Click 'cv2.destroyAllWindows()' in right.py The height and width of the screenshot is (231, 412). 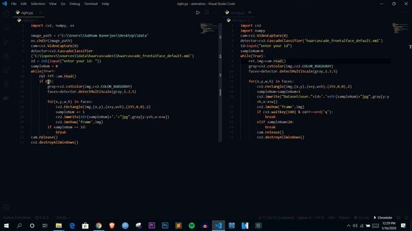54,142
